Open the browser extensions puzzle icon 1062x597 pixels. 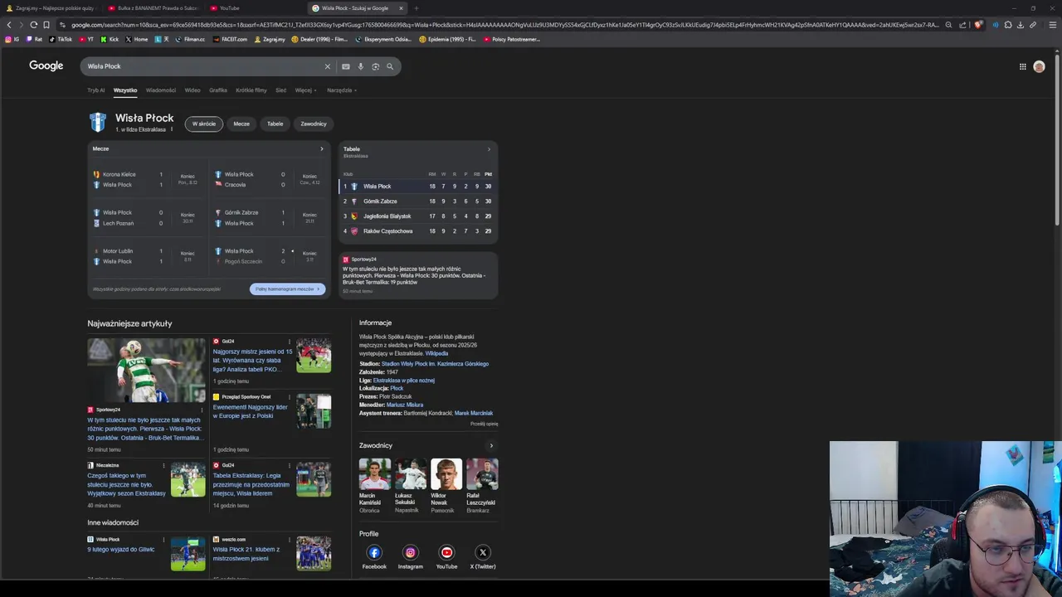[1008, 25]
